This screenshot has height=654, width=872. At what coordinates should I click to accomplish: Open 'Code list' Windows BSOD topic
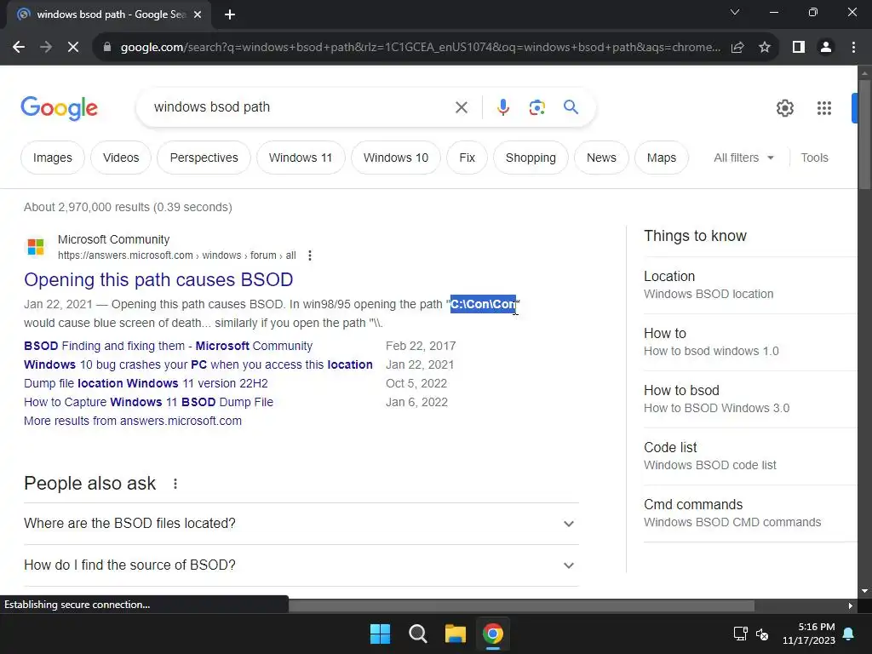point(749,456)
